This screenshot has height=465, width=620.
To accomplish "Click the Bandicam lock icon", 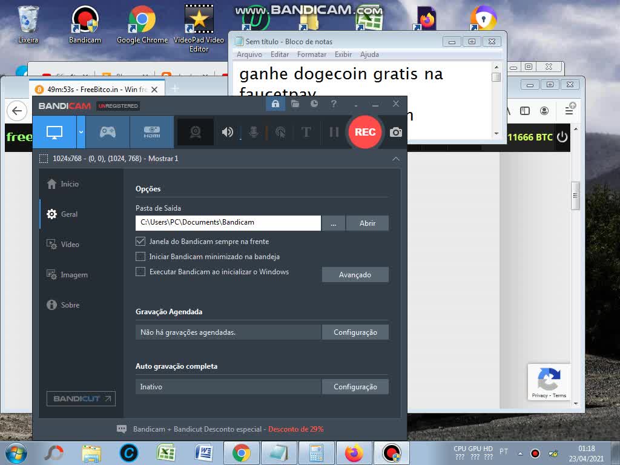I will point(275,104).
